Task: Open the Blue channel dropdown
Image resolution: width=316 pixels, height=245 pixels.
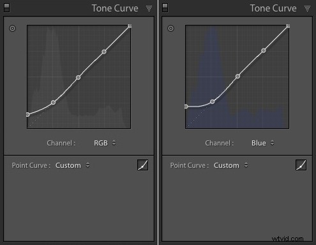Action: tap(263, 143)
